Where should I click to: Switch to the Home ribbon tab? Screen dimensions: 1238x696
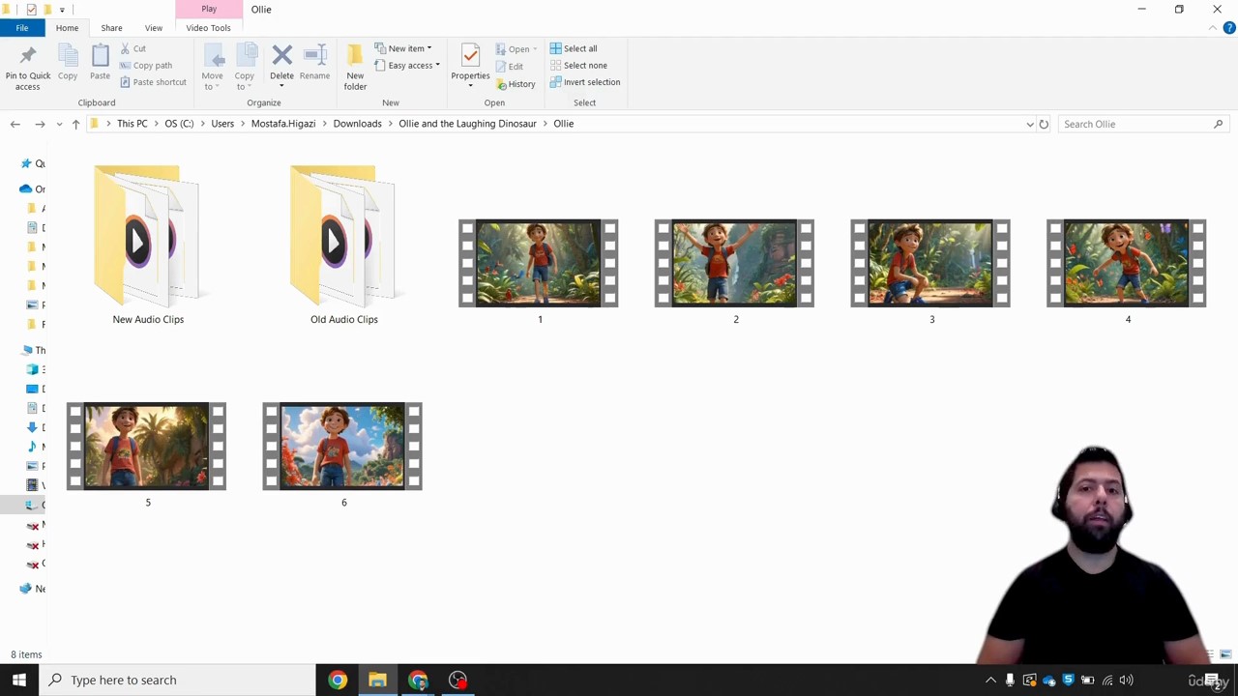pyautogui.click(x=67, y=28)
